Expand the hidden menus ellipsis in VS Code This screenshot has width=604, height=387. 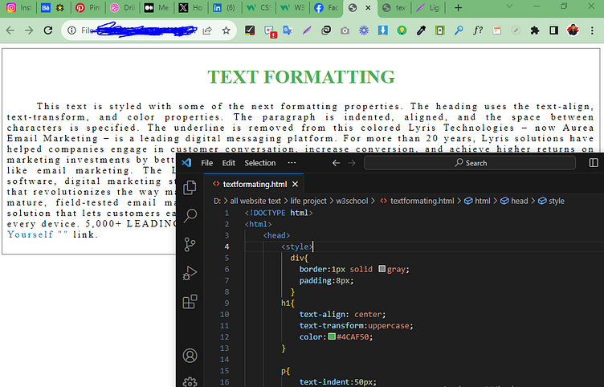coord(292,163)
